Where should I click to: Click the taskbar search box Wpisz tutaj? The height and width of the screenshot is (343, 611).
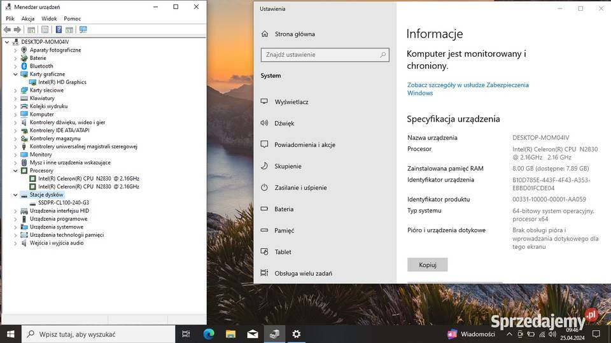[98, 334]
